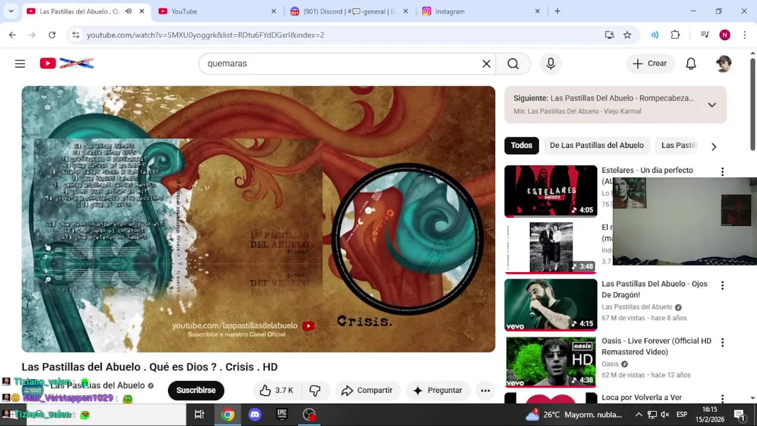757x426 pixels.
Task: Click Chrome icon in taskbar
Action: pos(228,415)
